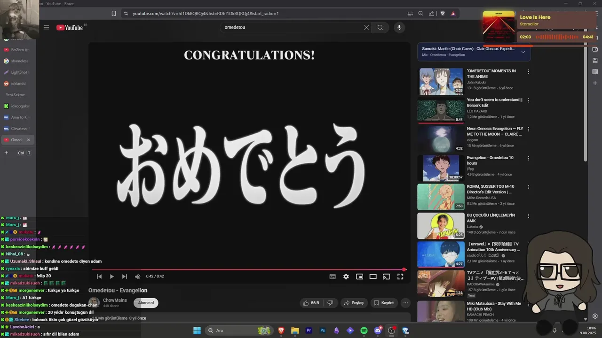
Task: Open the zoom magnifier in address bar
Action: (x=421, y=14)
